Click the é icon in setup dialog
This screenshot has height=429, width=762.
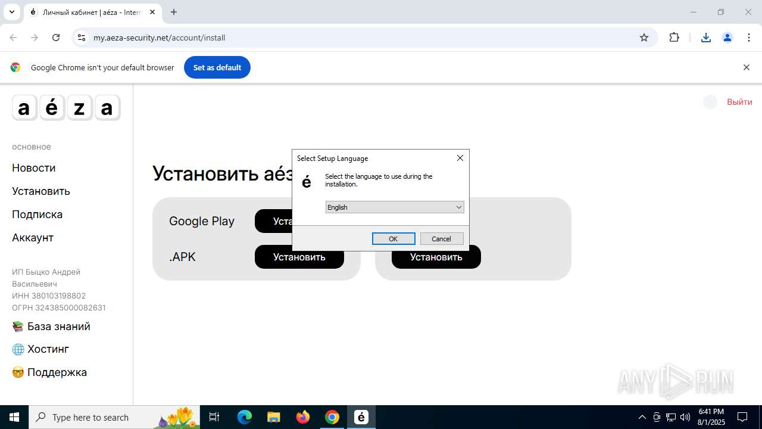point(307,182)
